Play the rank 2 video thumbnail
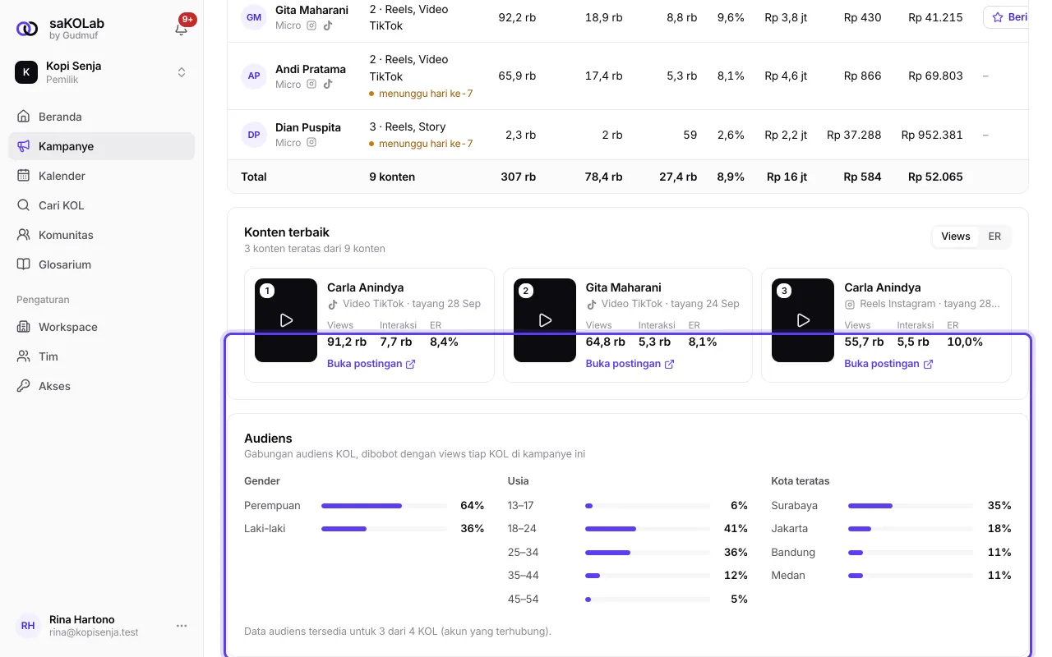1052x657 pixels. pyautogui.click(x=545, y=320)
